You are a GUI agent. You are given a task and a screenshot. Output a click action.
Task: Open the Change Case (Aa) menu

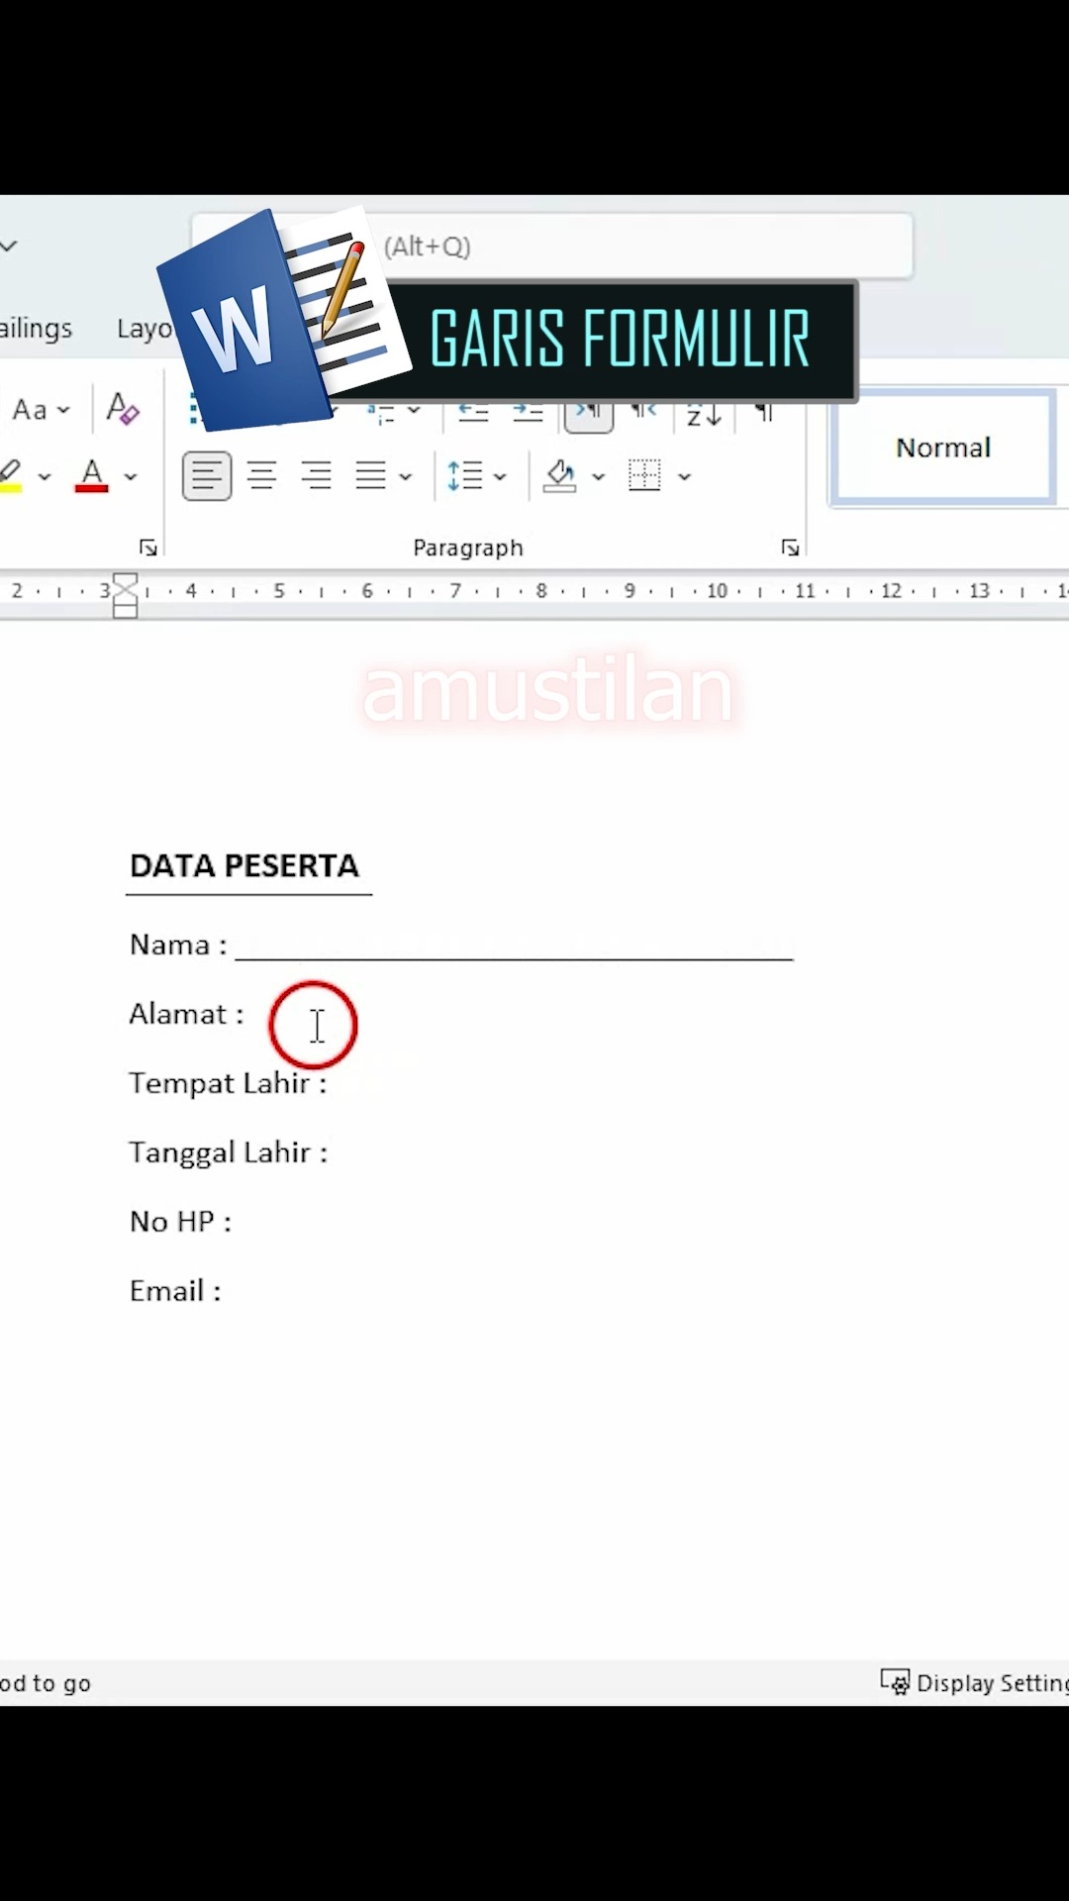41,409
